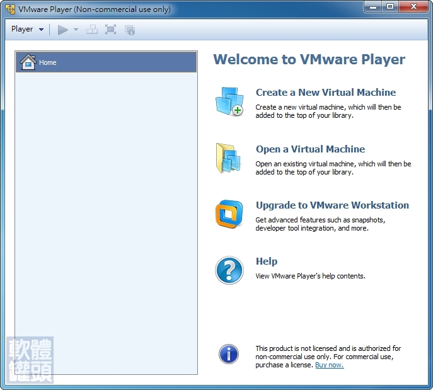This screenshot has height=390, width=433.
Task: Select the Home library item
Action: (107, 62)
